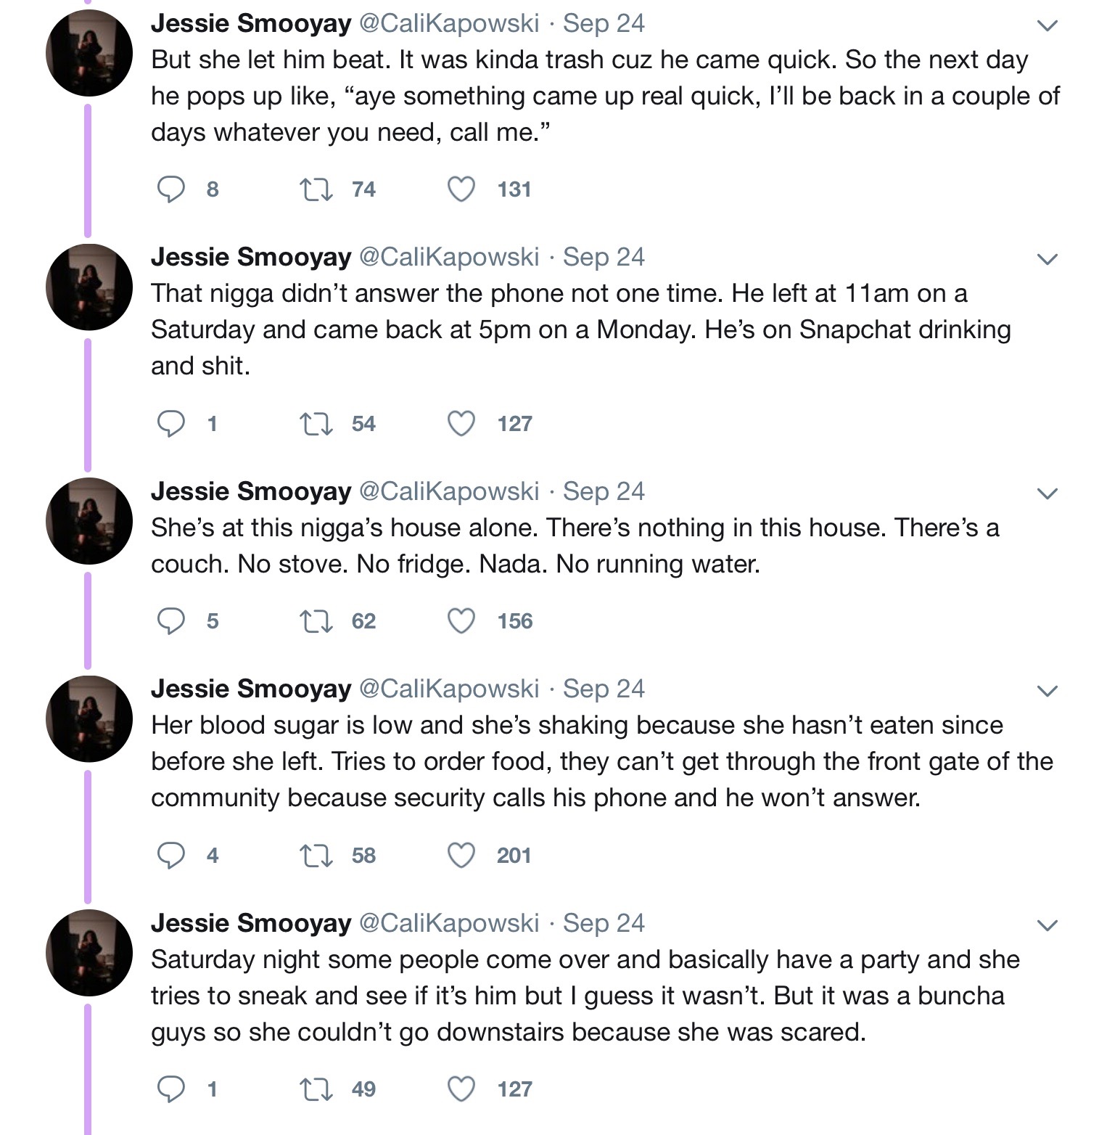Retweet the Snapchat drinking tweet with 54 retweets
This screenshot has height=1135, width=1107.
[316, 424]
